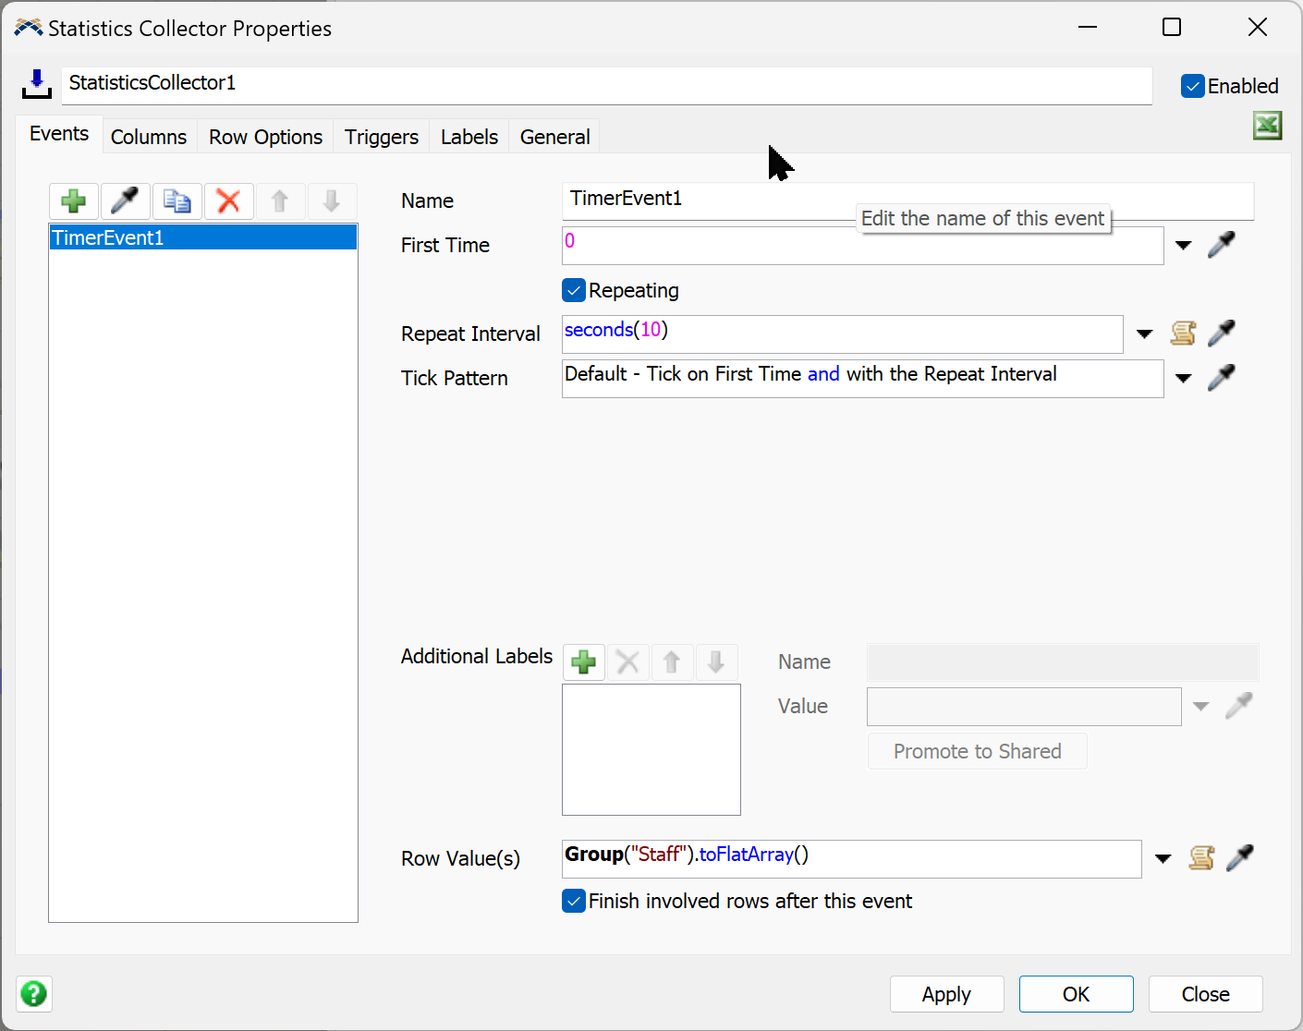This screenshot has height=1031, width=1303.
Task: Delete TimerEvent1 using the red X icon
Action: (228, 200)
